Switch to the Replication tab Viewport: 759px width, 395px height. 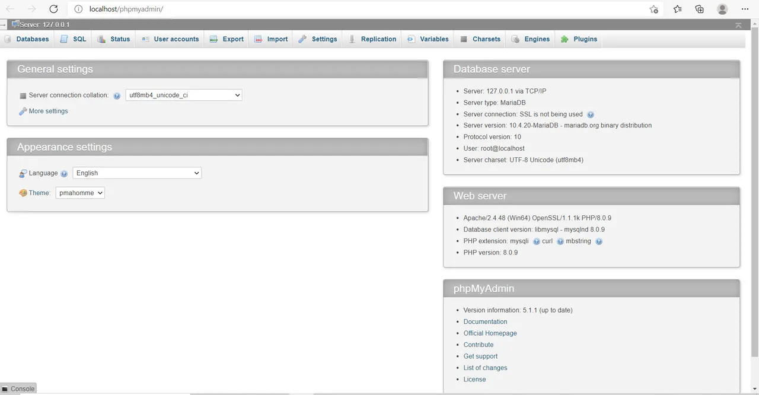coord(372,39)
